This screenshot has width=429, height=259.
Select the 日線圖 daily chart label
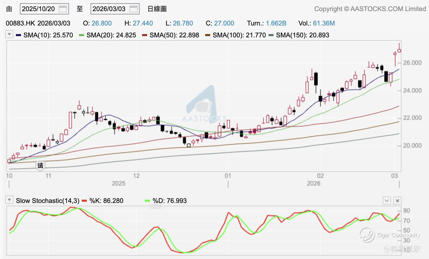pos(157,9)
